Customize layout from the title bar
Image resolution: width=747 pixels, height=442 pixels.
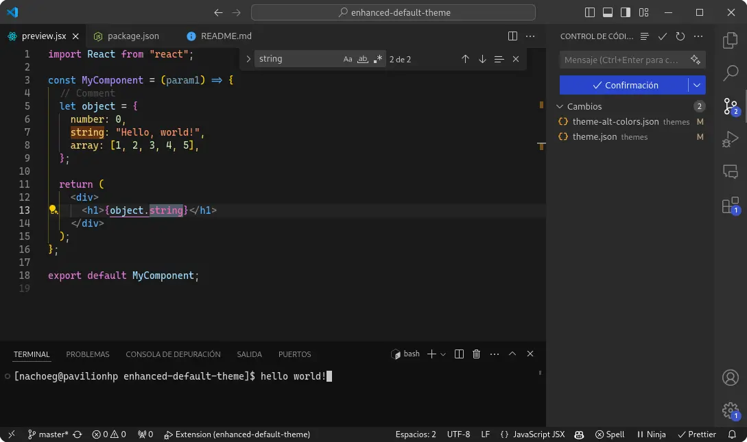tap(643, 12)
